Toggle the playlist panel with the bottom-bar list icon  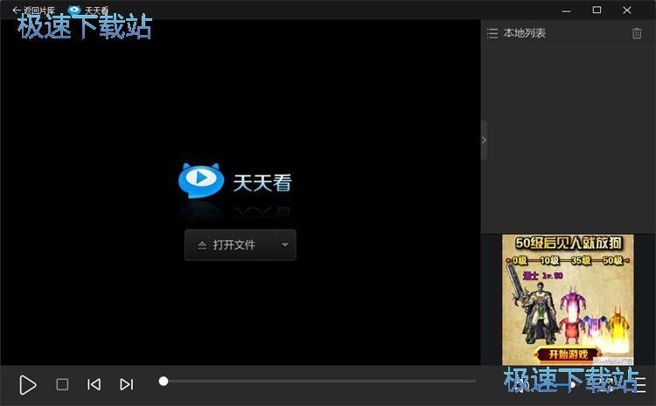[639, 384]
